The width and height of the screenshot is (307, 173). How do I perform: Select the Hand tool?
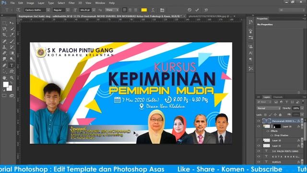4,78
